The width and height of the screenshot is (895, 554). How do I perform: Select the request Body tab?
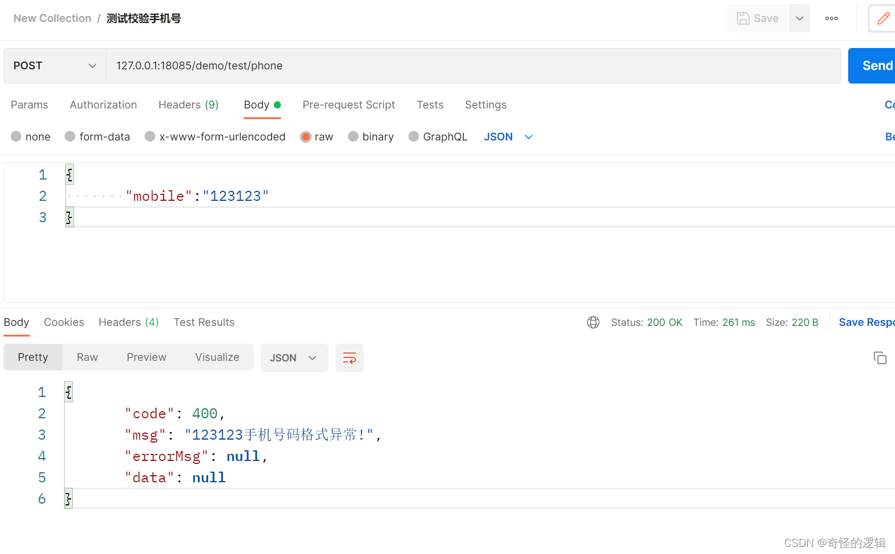click(x=262, y=105)
